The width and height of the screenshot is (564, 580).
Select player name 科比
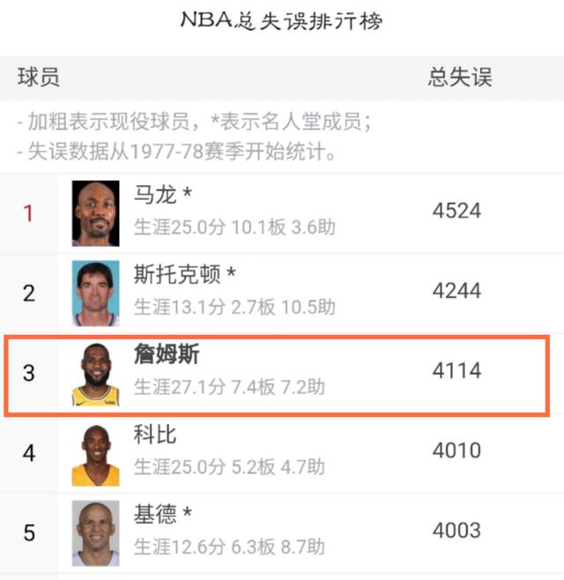click(155, 435)
